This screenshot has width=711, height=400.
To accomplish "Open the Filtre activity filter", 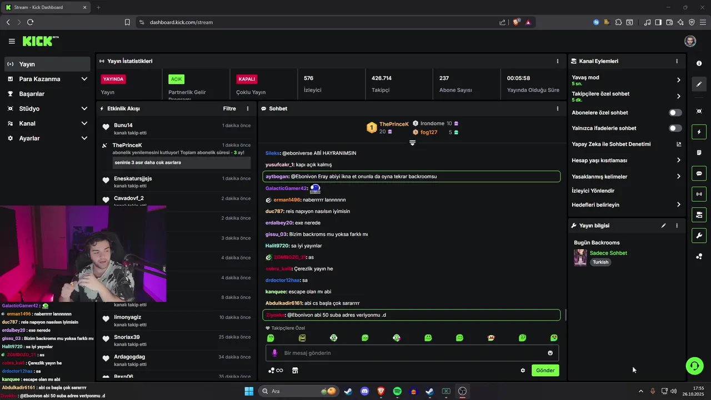I will coord(229,109).
